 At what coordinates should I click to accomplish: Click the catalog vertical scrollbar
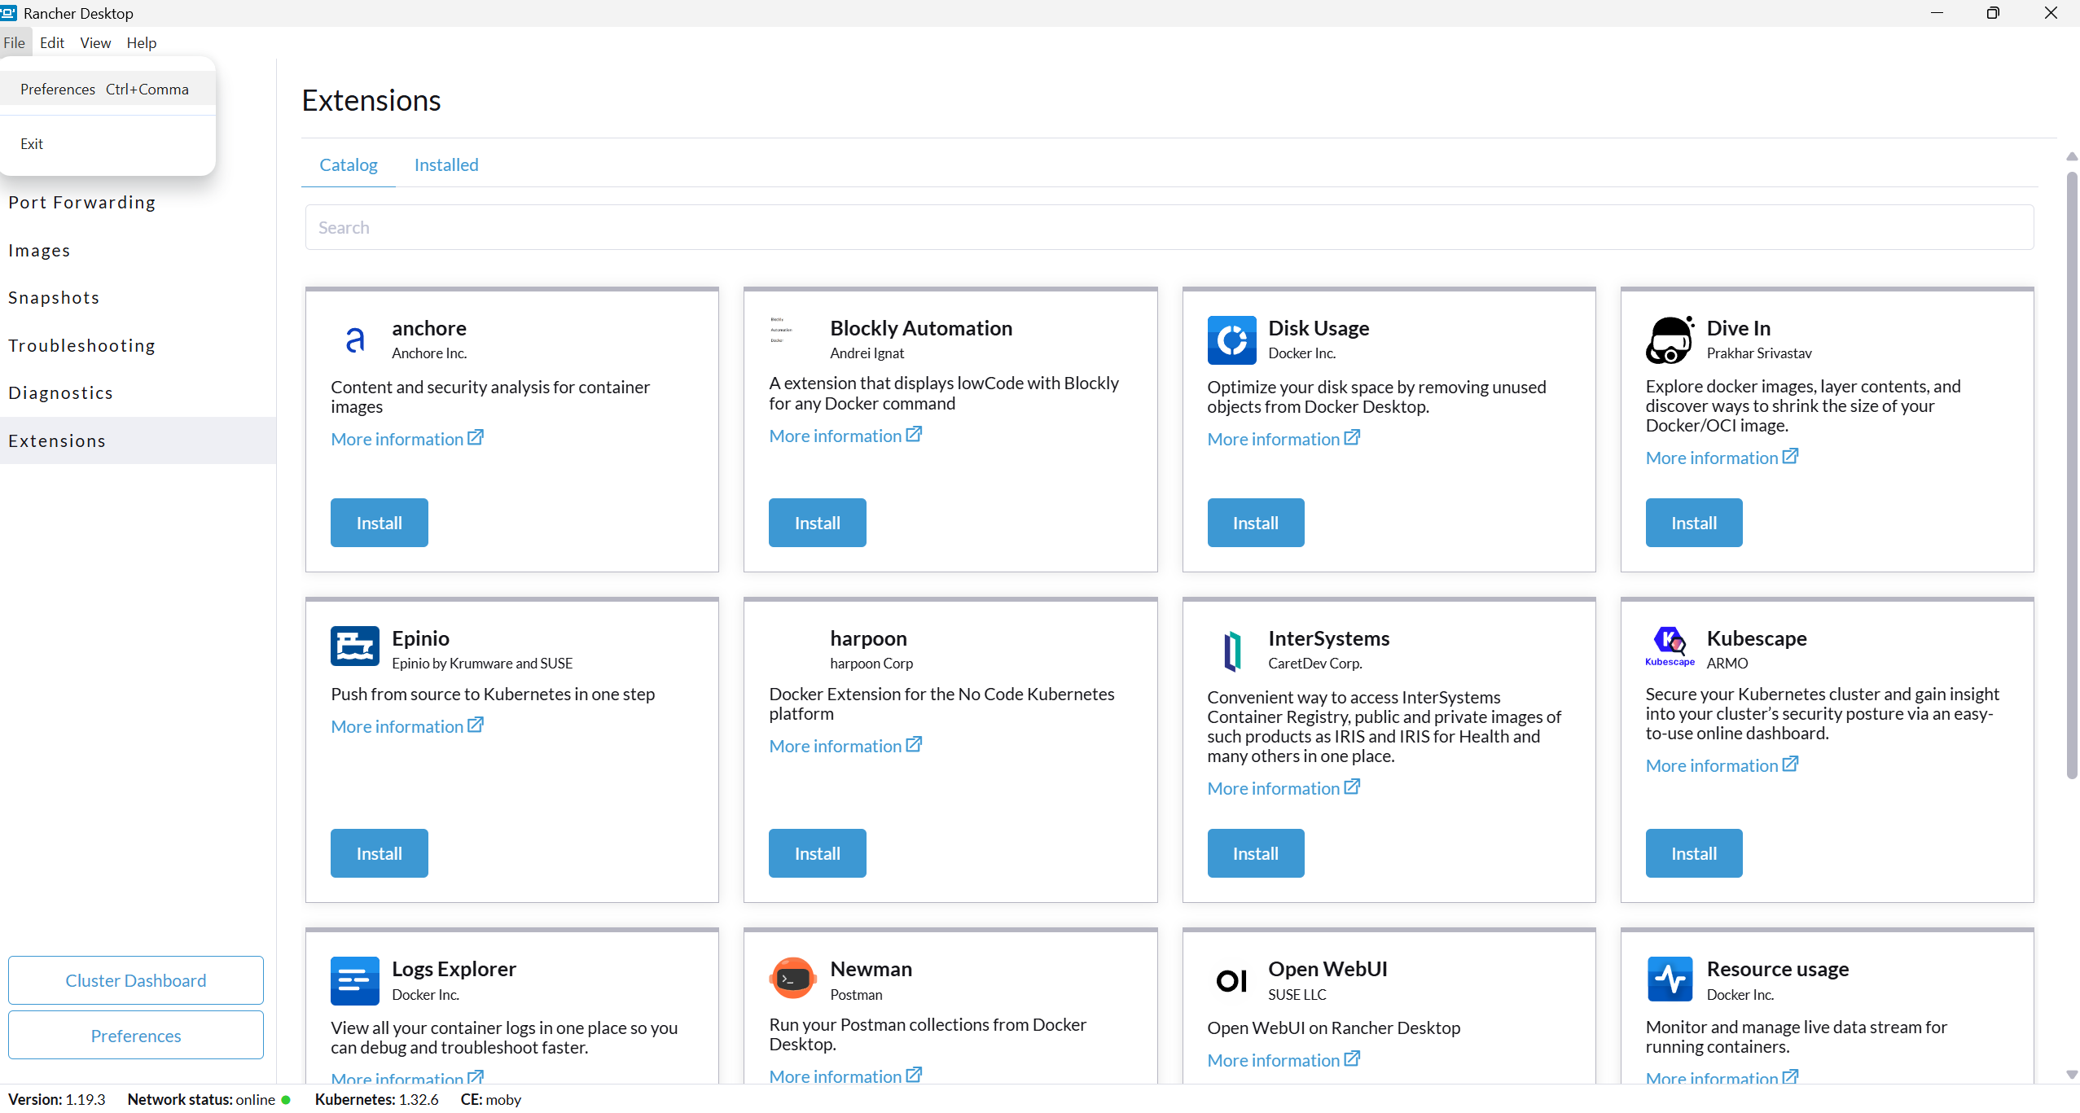point(2072,475)
